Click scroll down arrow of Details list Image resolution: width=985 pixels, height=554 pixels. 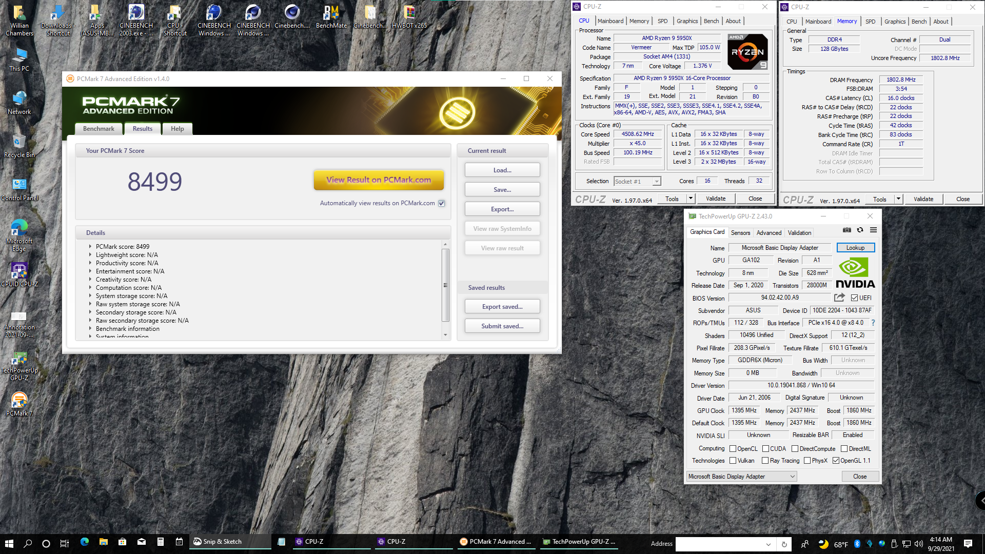pyautogui.click(x=445, y=334)
